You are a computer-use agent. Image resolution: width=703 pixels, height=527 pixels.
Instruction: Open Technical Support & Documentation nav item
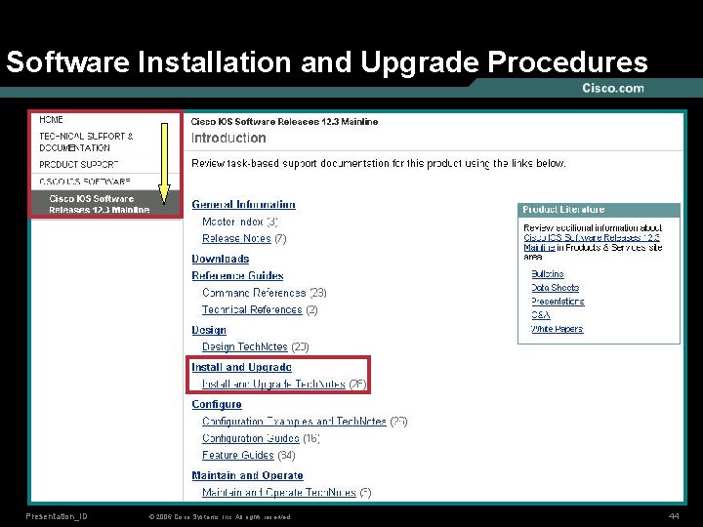coord(86,142)
